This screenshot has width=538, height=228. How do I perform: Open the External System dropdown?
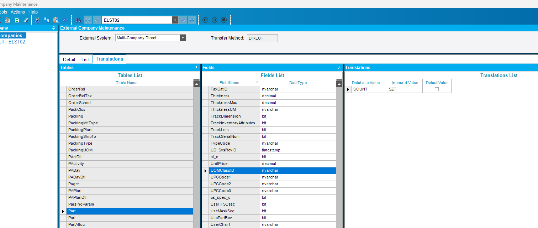pos(183,38)
